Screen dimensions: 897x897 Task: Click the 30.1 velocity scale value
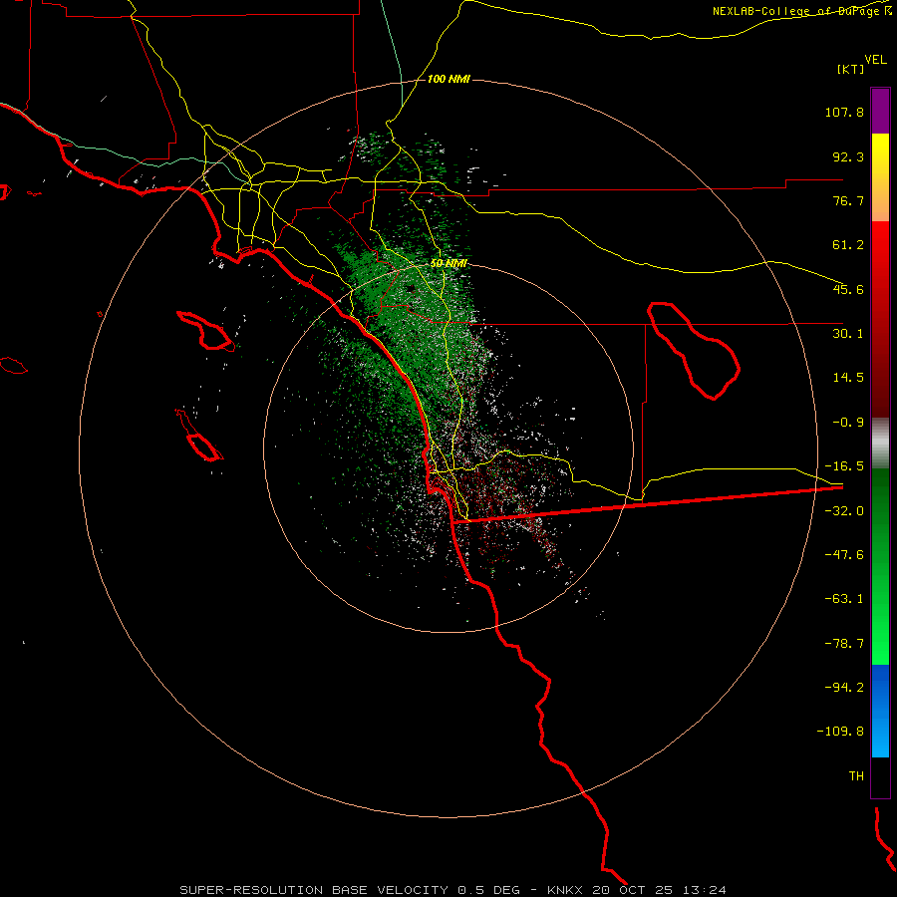[x=848, y=334]
